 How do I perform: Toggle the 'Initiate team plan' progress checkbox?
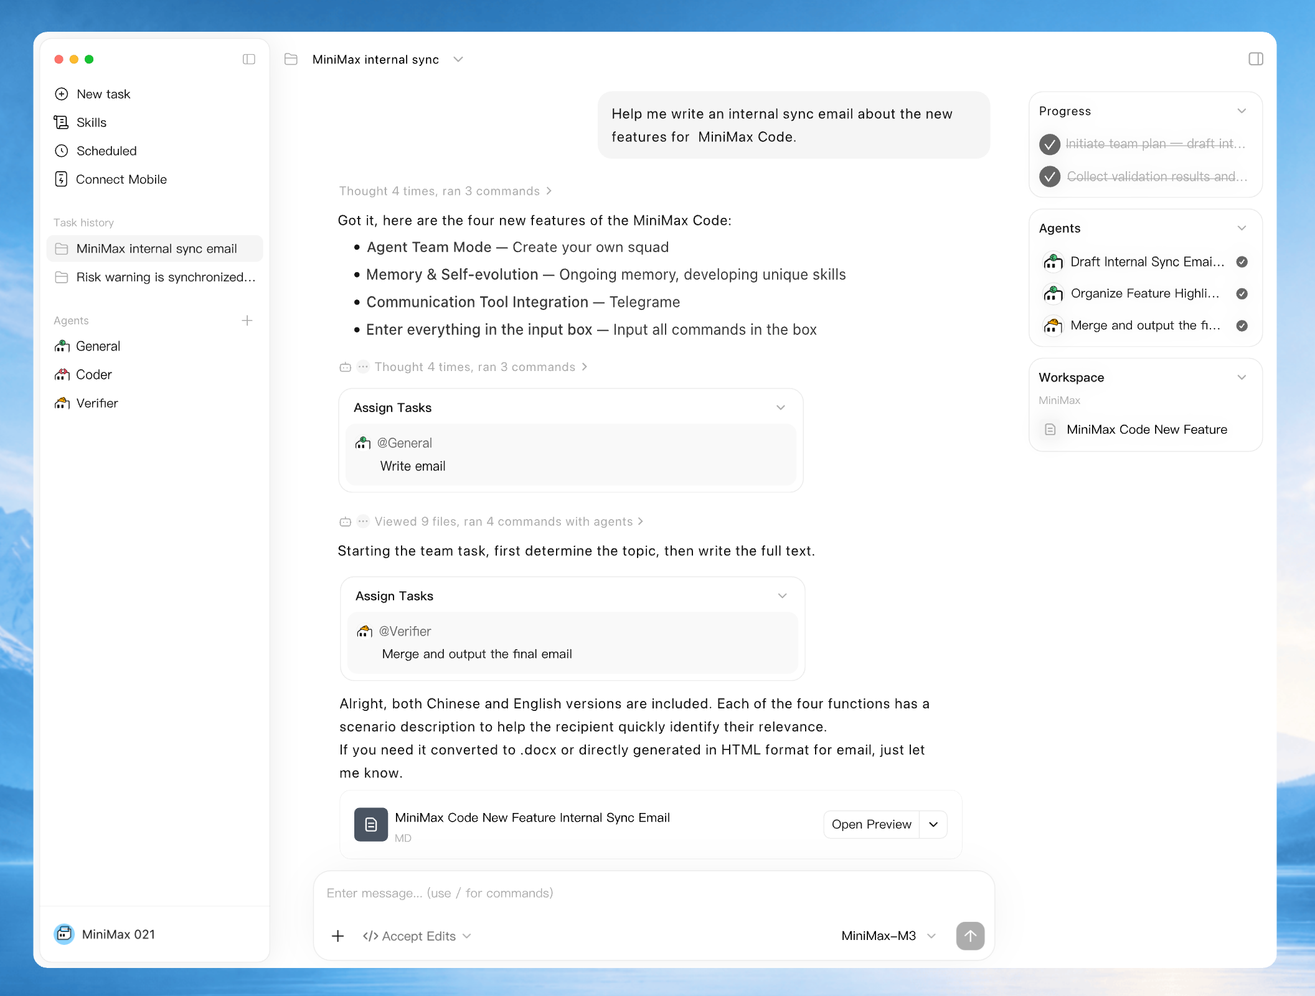coord(1050,144)
